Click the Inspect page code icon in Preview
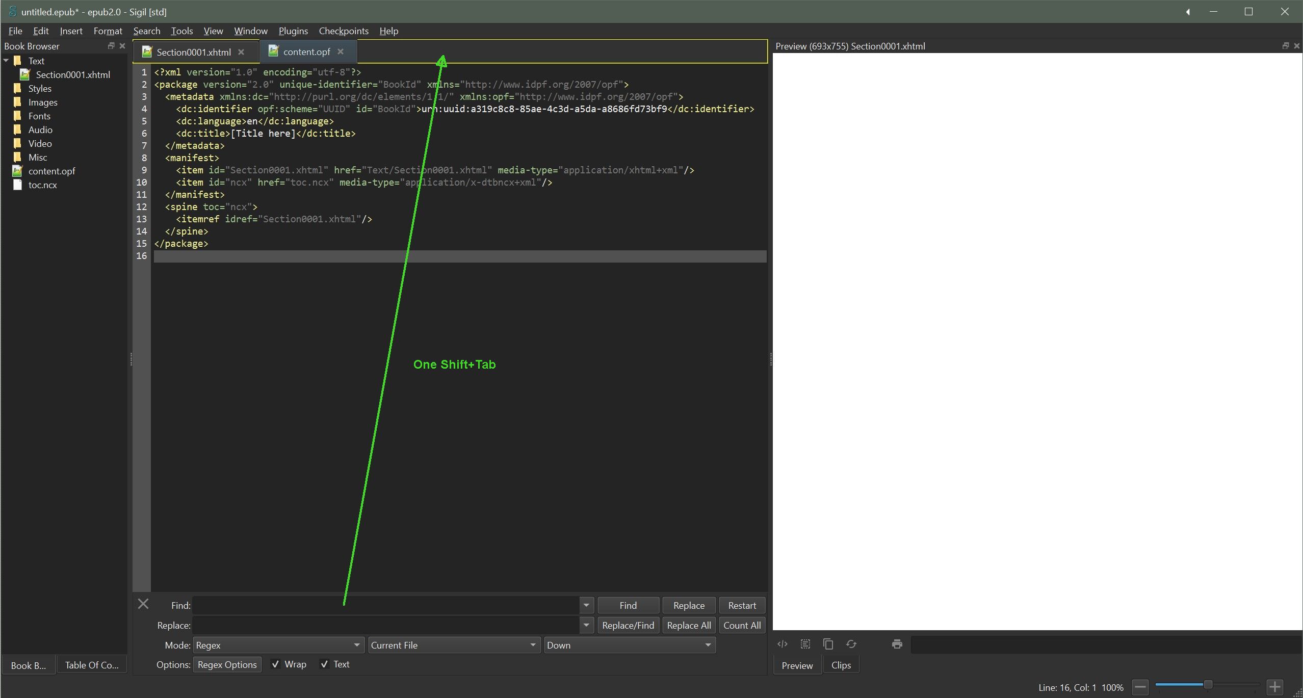This screenshot has height=698, width=1303. (782, 644)
